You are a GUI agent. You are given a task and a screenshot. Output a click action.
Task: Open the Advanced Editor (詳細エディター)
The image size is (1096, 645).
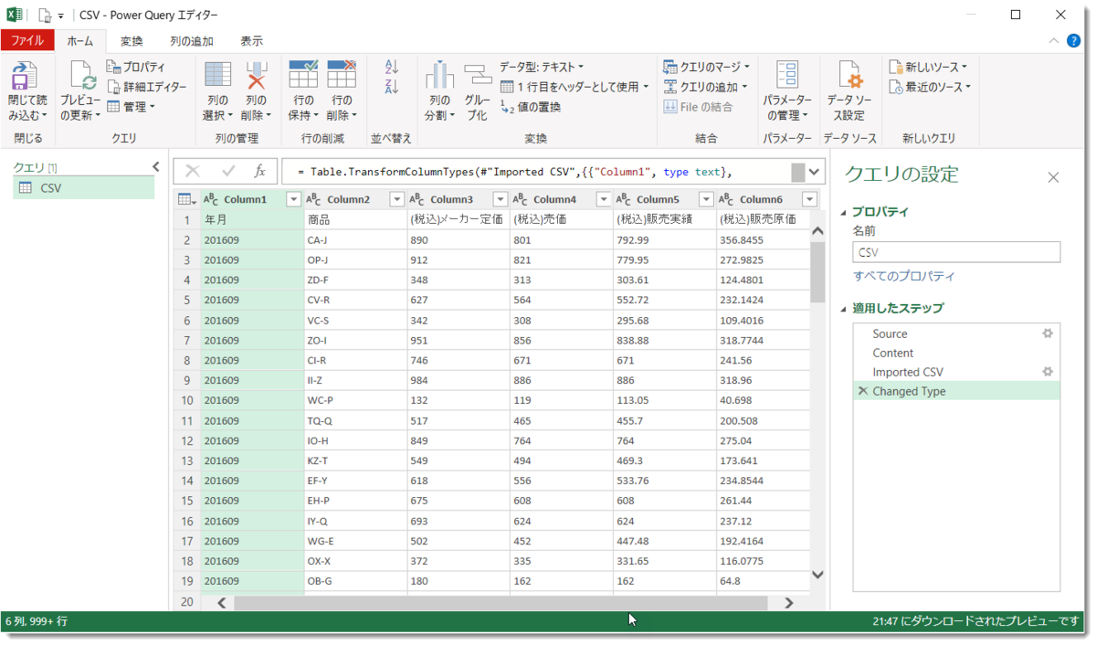[x=146, y=87]
